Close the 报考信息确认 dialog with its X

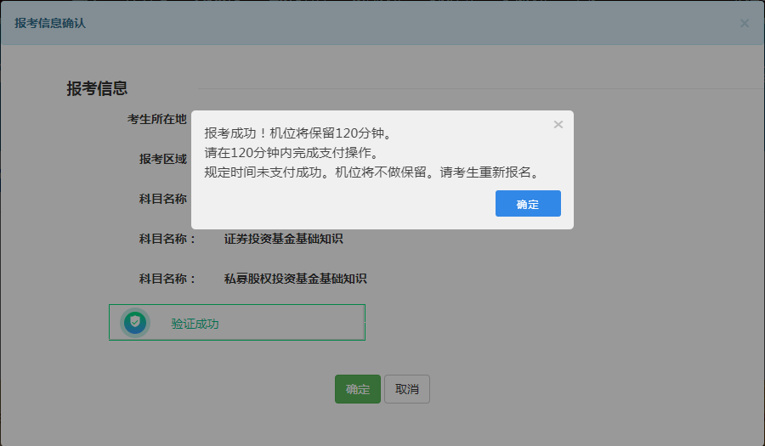tap(745, 23)
